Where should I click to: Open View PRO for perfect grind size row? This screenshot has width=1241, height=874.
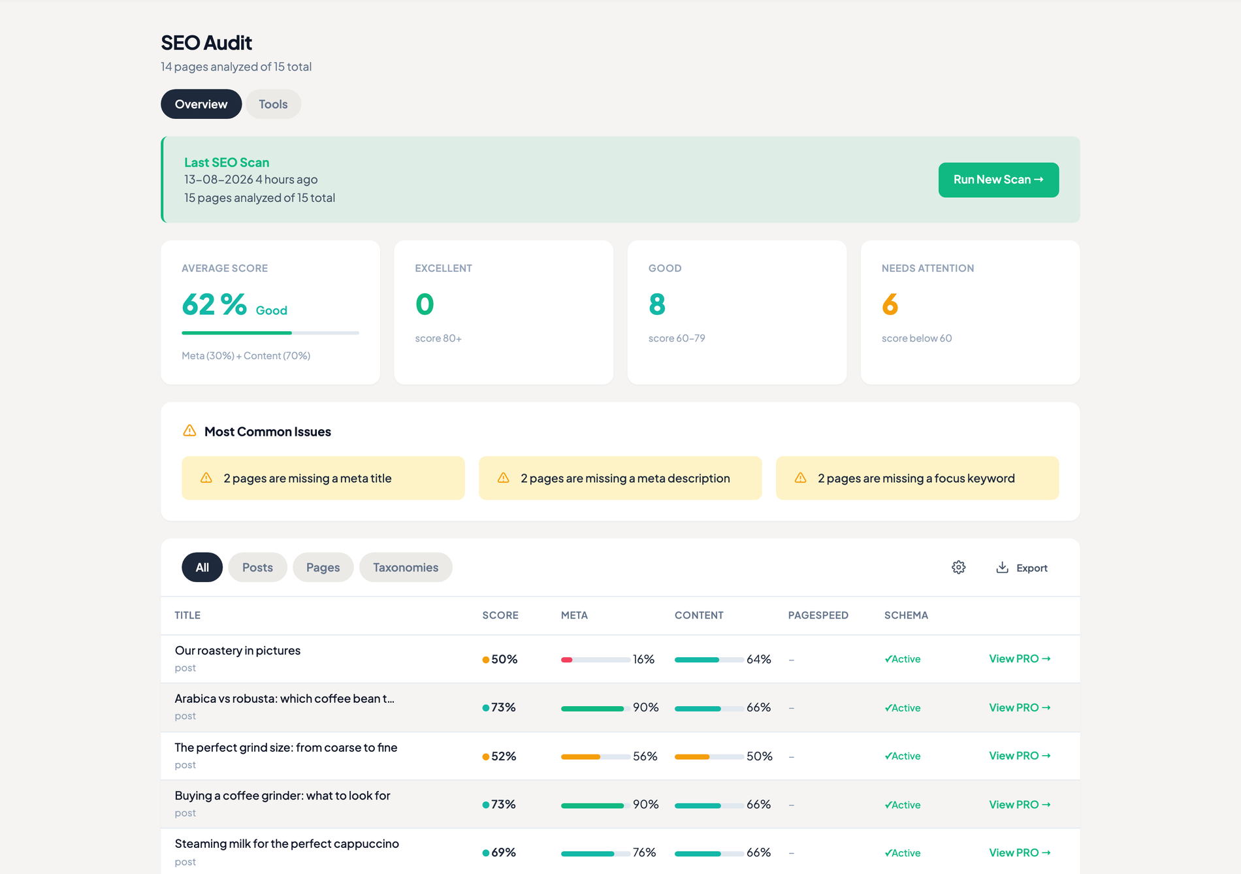click(x=1020, y=755)
